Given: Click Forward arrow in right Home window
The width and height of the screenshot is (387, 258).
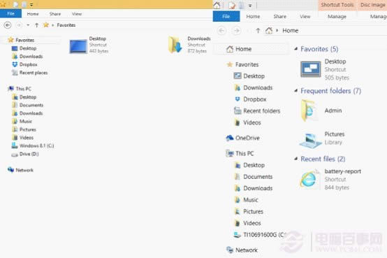Looking at the screenshot, I should (x=237, y=31).
